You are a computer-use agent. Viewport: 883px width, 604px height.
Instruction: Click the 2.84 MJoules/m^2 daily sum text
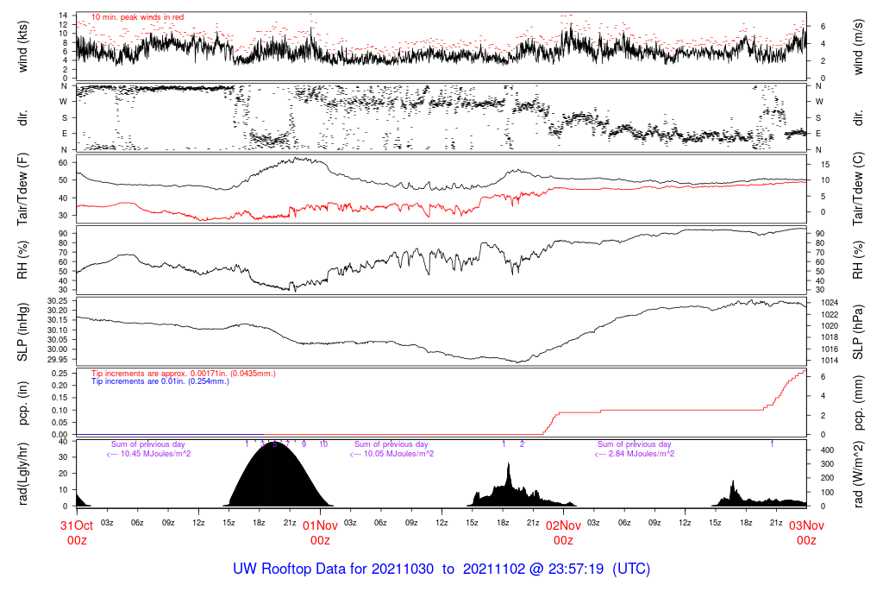[x=635, y=454]
